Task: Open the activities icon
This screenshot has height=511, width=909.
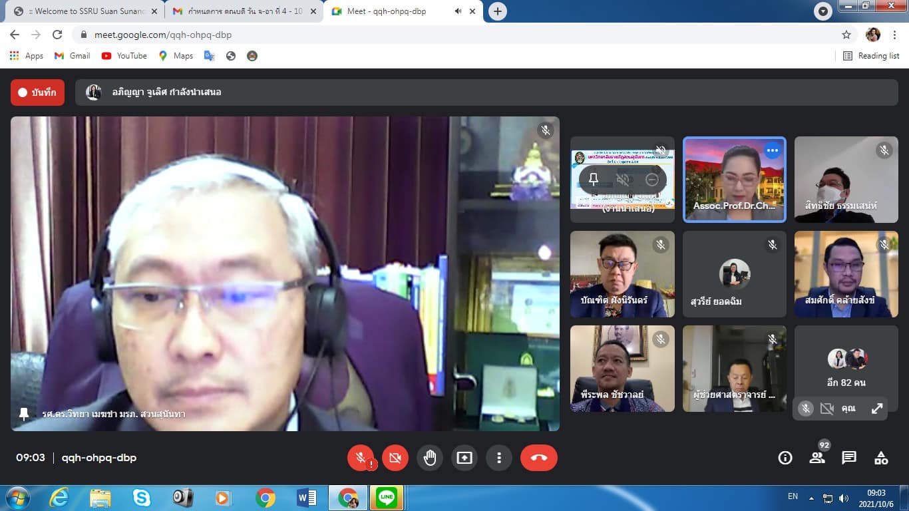Action: (x=881, y=458)
